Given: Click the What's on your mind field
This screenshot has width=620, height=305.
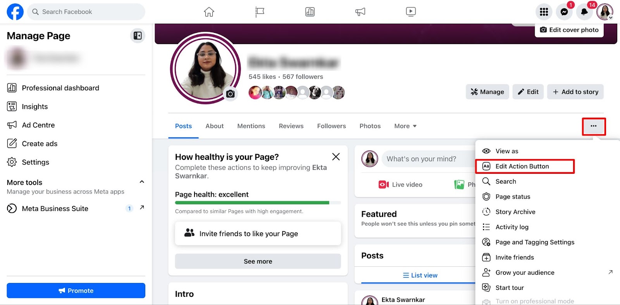Looking at the screenshot, I should (428, 159).
